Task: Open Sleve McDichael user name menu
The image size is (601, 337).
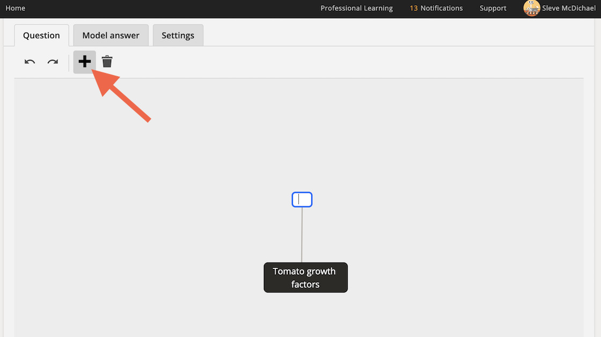Action: (569, 8)
